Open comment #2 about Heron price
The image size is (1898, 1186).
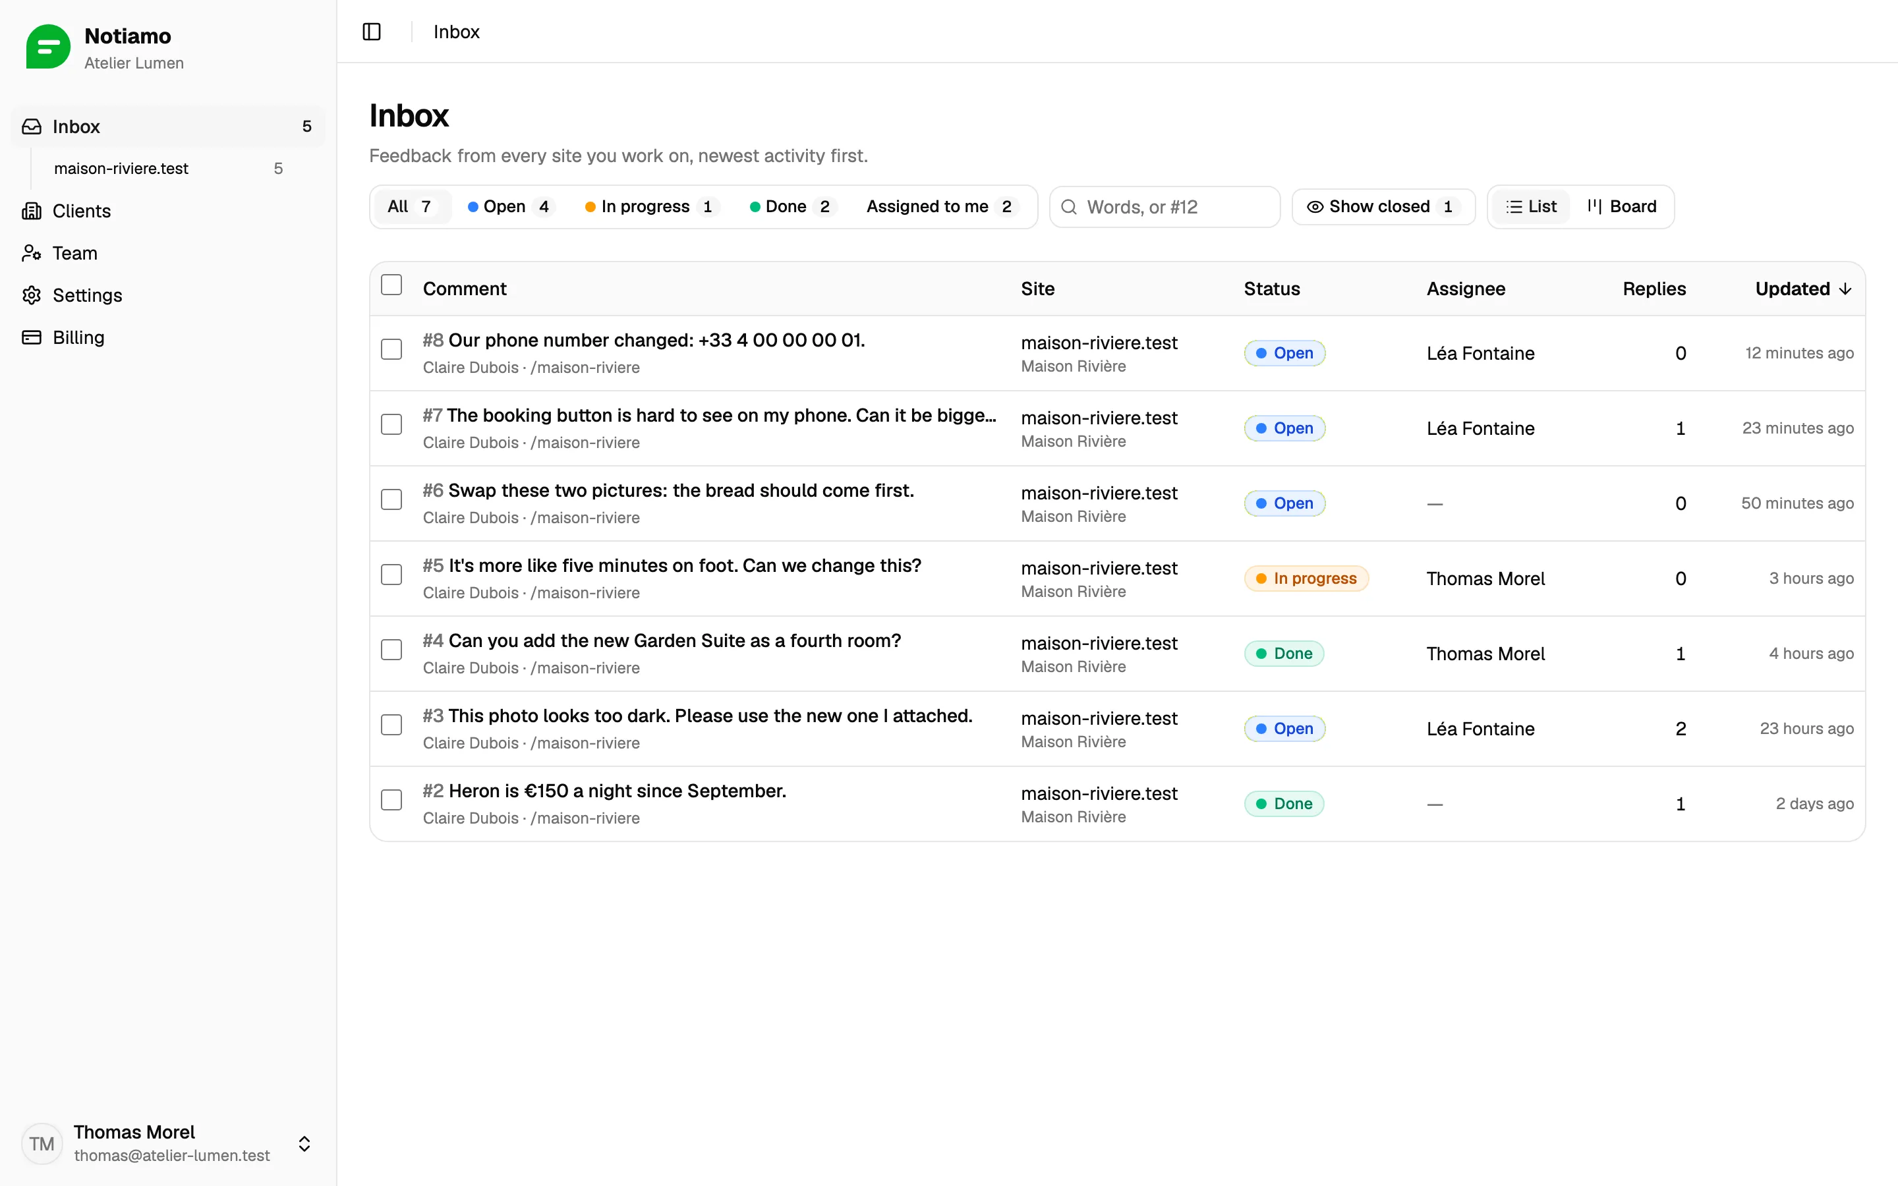coord(604,791)
